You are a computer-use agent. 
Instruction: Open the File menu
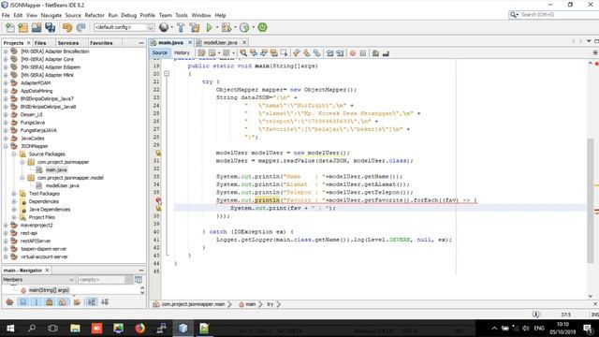6,15
